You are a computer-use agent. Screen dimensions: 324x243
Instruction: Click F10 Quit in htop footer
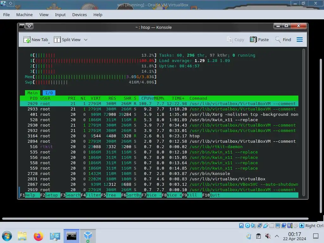pyautogui.click(x=211, y=195)
